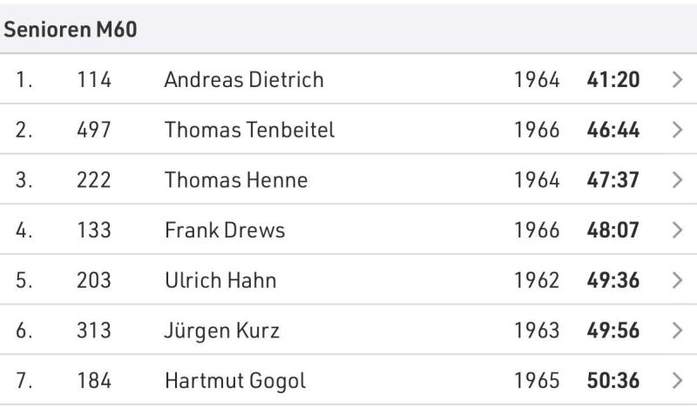697x407 pixels.
Task: Select the Senioren M60 section header
Action: click(x=72, y=29)
